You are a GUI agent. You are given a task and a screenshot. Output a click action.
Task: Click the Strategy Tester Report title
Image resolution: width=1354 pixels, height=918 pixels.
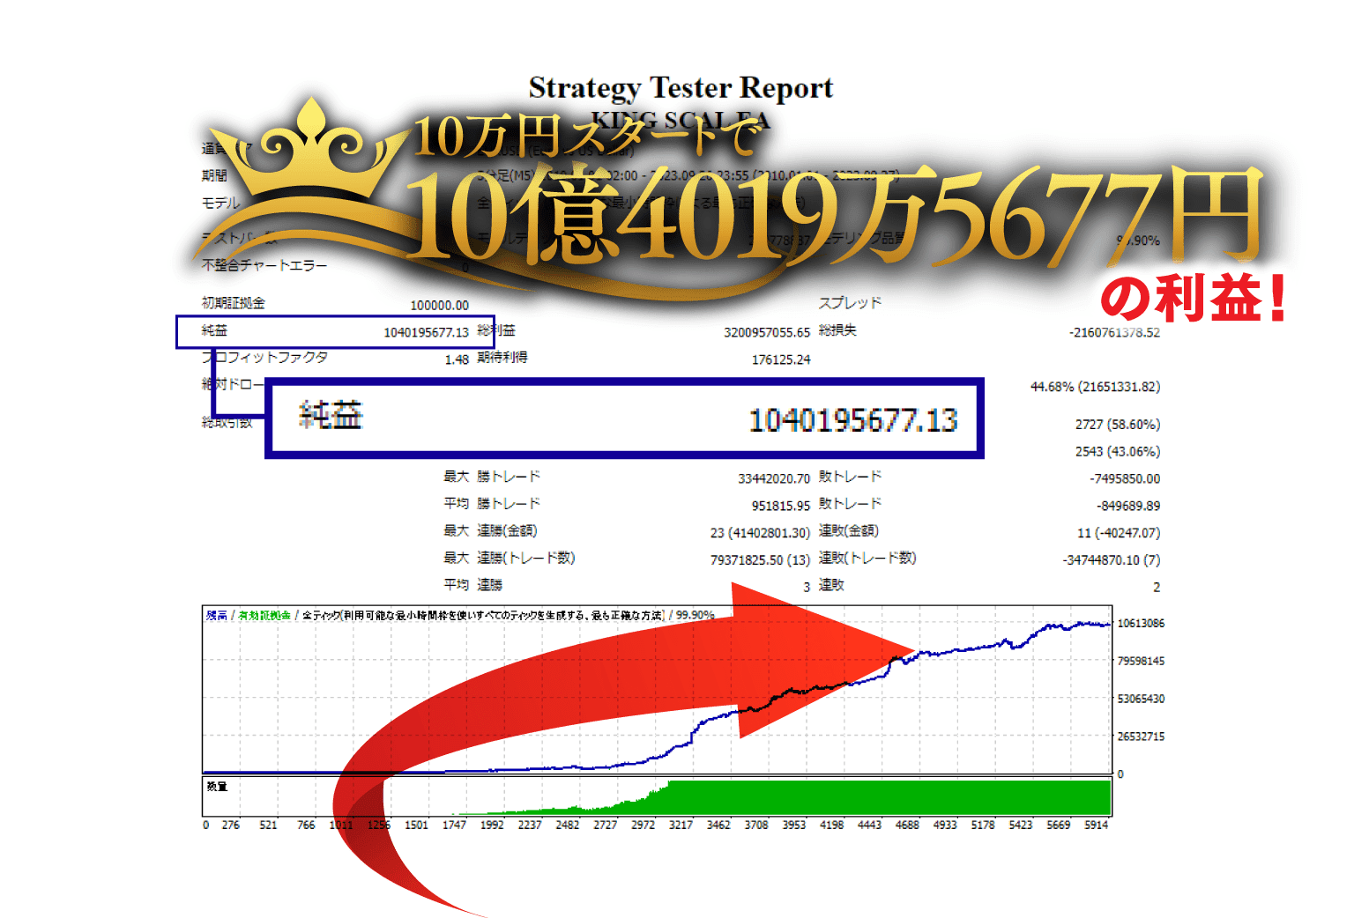680,88
